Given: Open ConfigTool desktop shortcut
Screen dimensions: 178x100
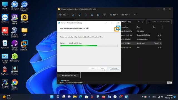Looking at the screenshot, I should [15, 6].
